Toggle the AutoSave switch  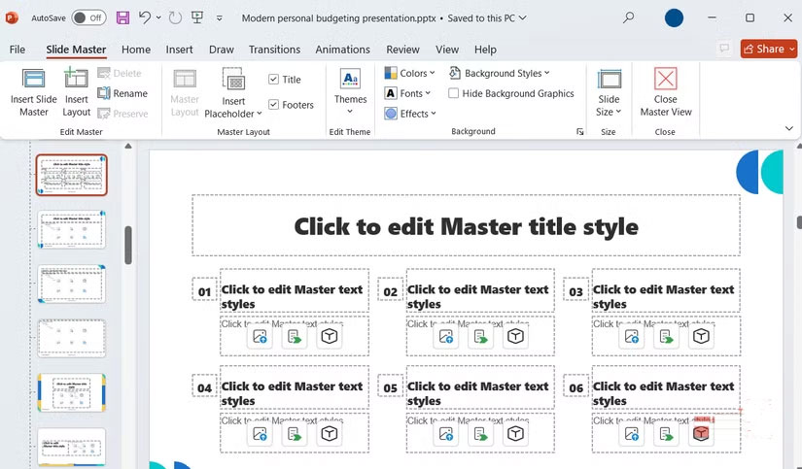point(88,17)
